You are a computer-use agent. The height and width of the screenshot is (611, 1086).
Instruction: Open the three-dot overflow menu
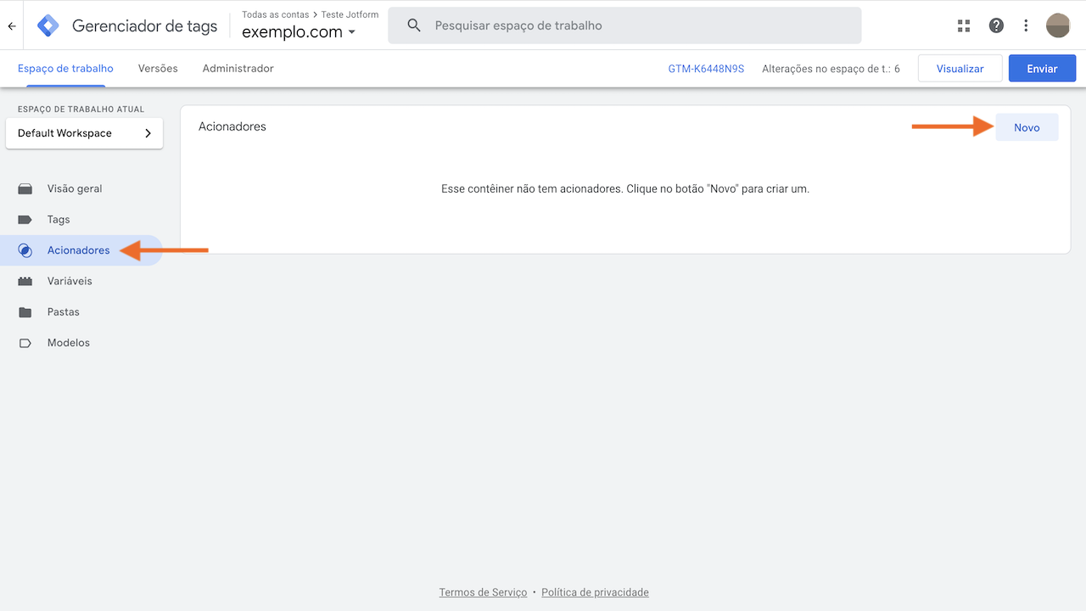1026,25
